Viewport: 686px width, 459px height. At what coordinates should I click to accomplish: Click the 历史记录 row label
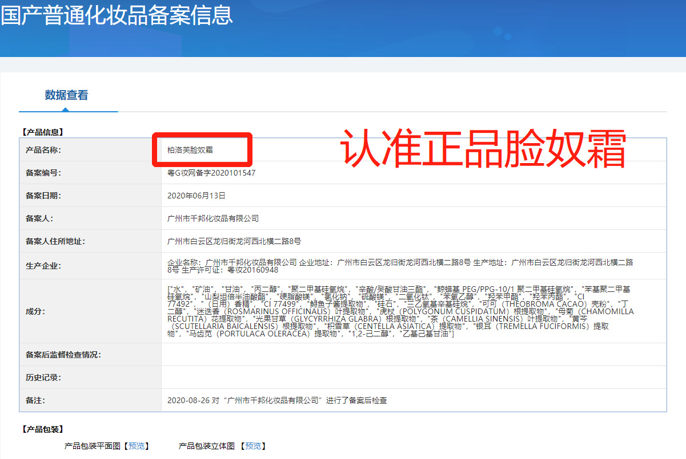pos(43,377)
